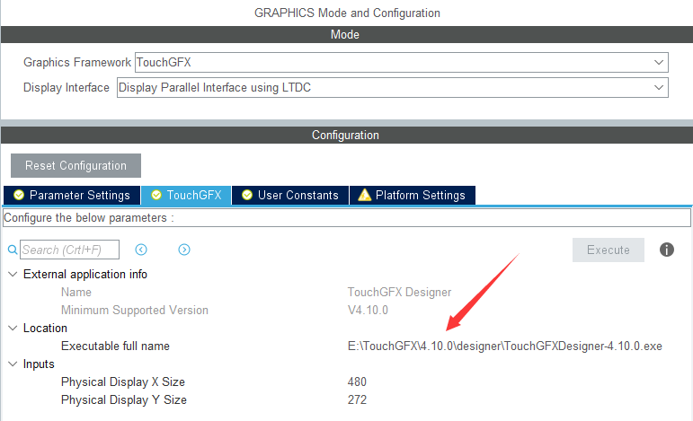Screen dimensions: 693x421
Task: Click the Physical Display Y Size value 272
Action: (x=357, y=399)
